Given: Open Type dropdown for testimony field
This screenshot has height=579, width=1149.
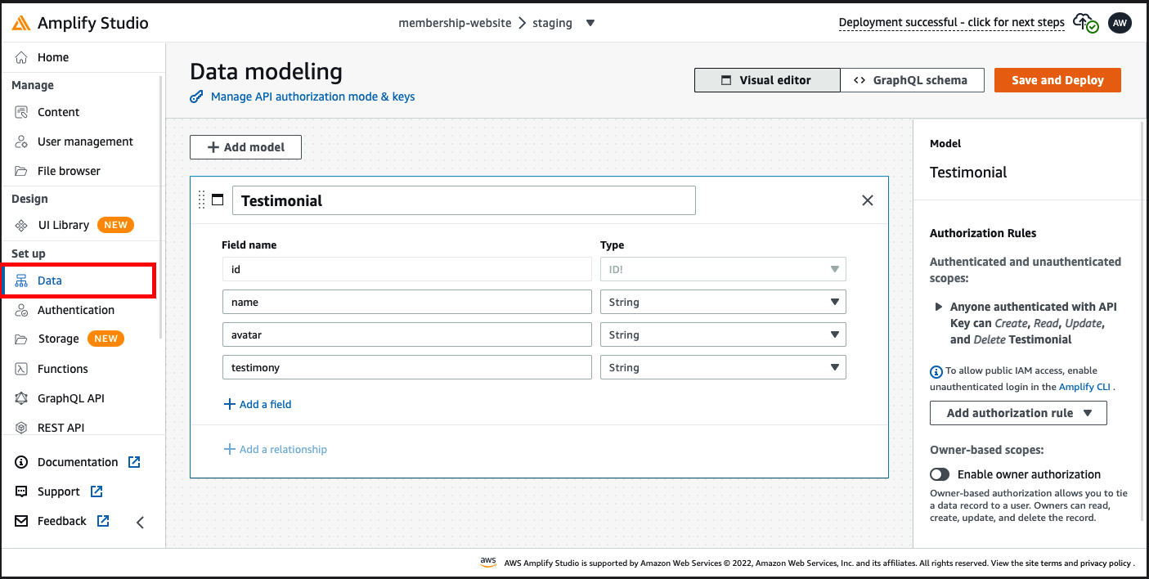Looking at the screenshot, I should tap(723, 367).
